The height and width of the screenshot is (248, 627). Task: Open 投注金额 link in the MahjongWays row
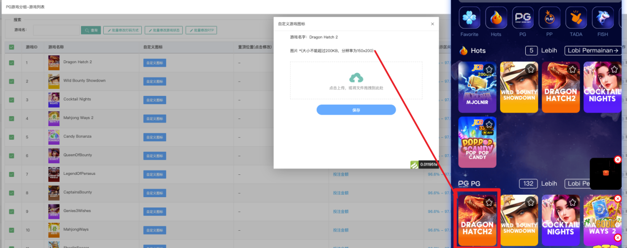[341, 230]
